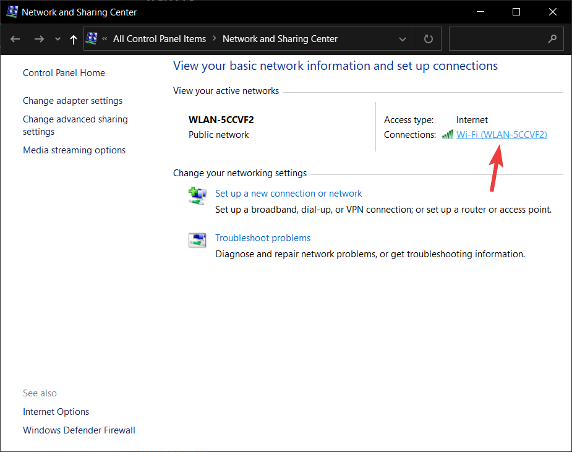572x452 pixels.
Task: Click the Public network label
Action: point(218,135)
